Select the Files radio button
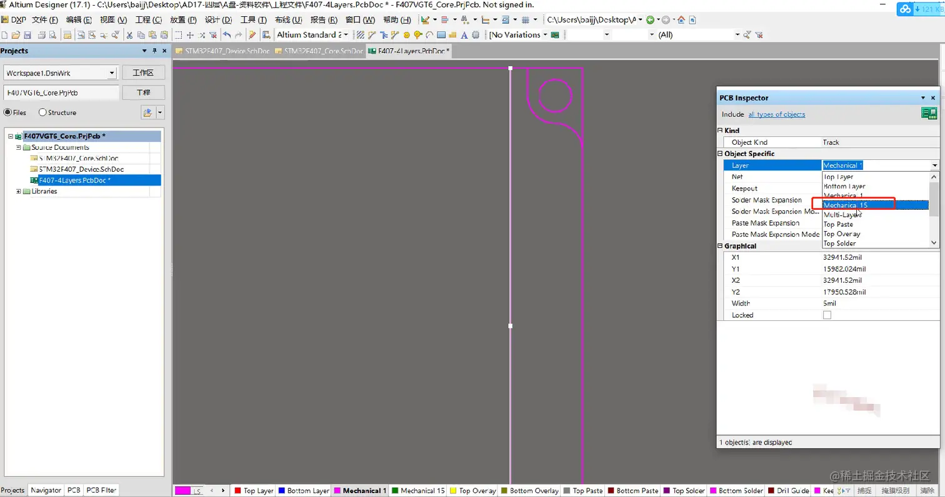The image size is (945, 497). [7, 112]
